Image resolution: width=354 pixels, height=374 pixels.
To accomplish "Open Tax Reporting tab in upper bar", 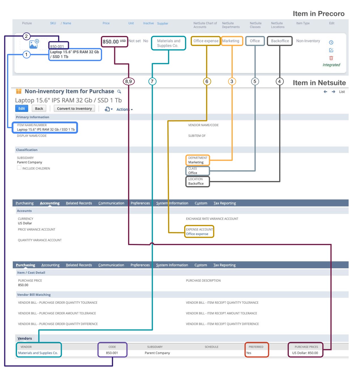I will (x=224, y=203).
